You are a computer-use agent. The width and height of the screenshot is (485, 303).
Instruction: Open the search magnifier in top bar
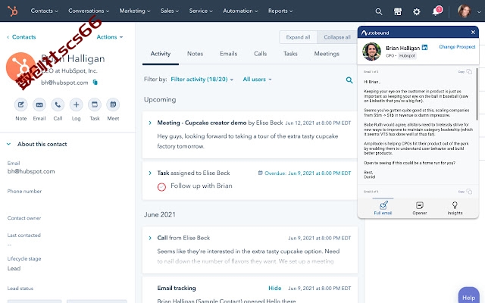(x=379, y=12)
